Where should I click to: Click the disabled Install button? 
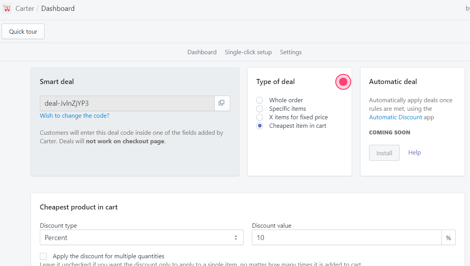coord(384,153)
